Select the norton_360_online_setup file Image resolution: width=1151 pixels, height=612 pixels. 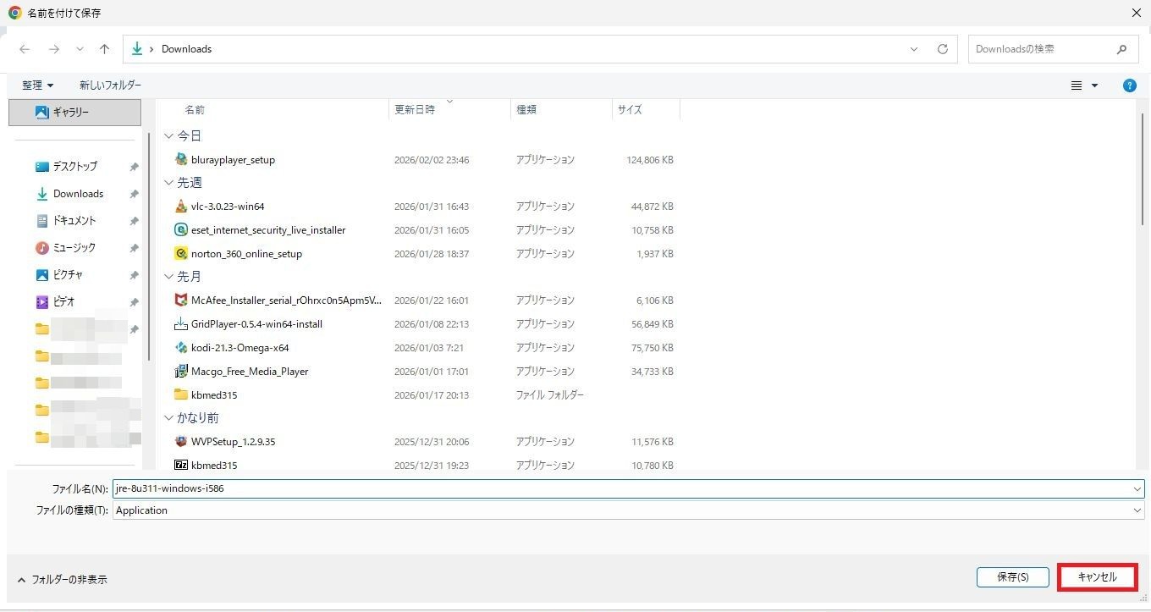246,254
